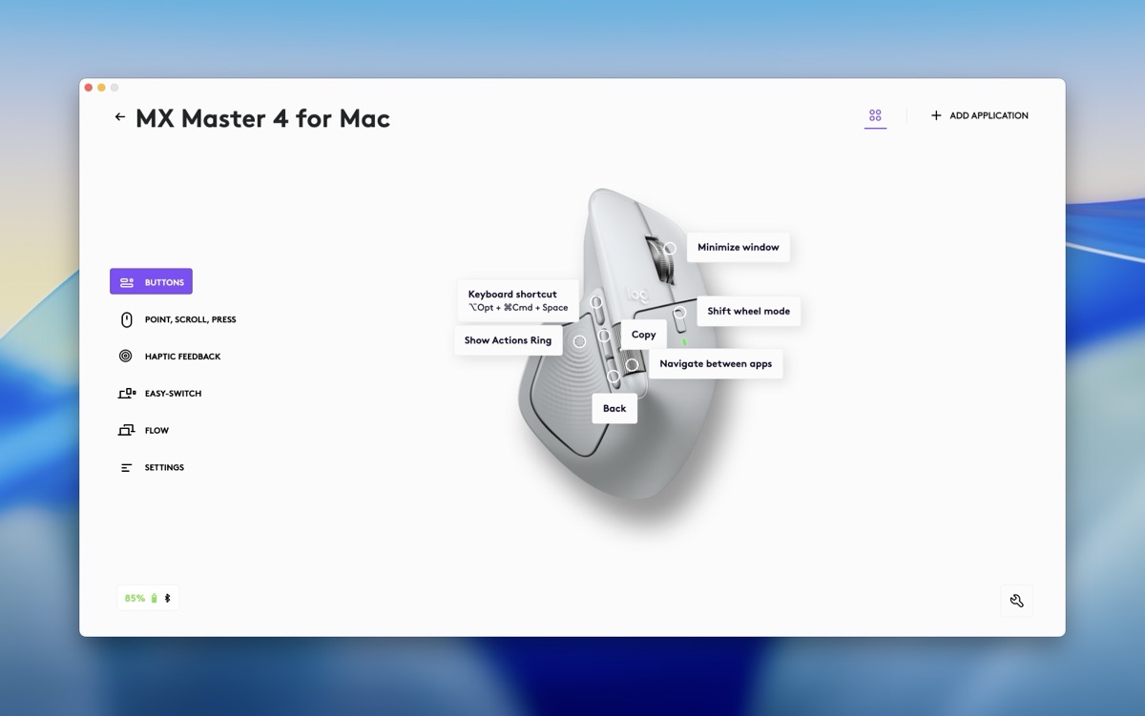Image resolution: width=1145 pixels, height=716 pixels.
Task: Open Haptic Feedback via its target icon
Action: (126, 357)
